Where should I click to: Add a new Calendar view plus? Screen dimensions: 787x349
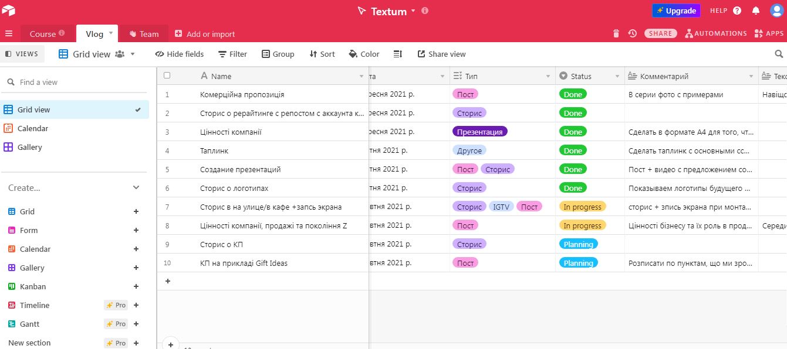pos(136,249)
